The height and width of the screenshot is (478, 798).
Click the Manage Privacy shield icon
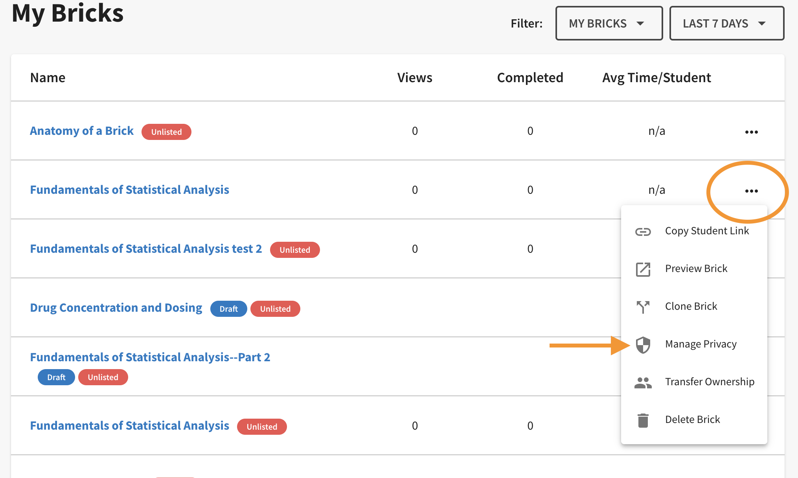click(643, 345)
